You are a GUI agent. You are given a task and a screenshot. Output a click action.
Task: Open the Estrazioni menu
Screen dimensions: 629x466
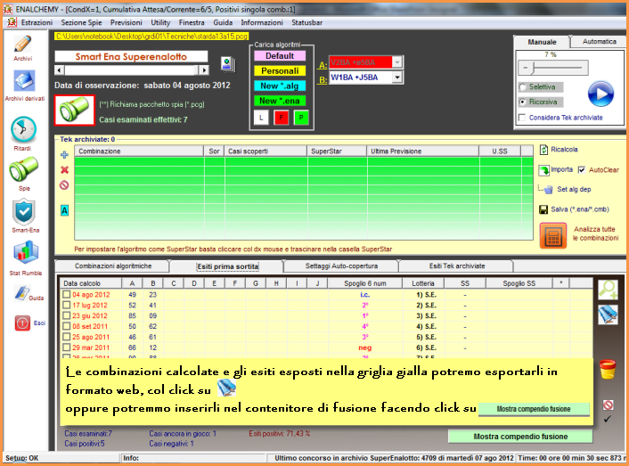click(37, 22)
